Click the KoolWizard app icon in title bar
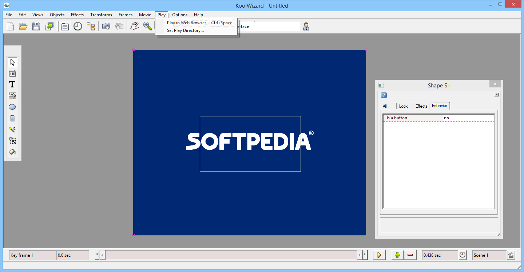524x272 pixels. pos(7,5)
